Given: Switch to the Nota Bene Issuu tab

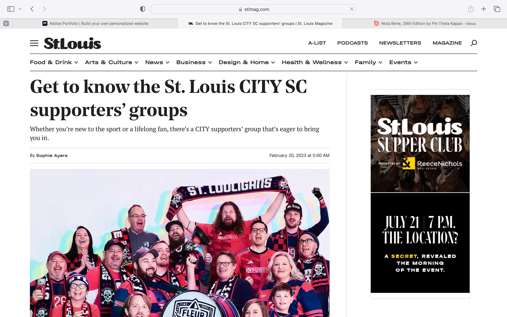Looking at the screenshot, I should [x=425, y=23].
